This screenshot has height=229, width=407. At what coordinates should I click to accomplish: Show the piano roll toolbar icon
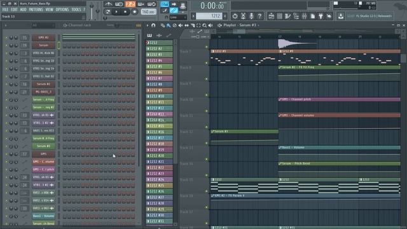tap(288, 16)
